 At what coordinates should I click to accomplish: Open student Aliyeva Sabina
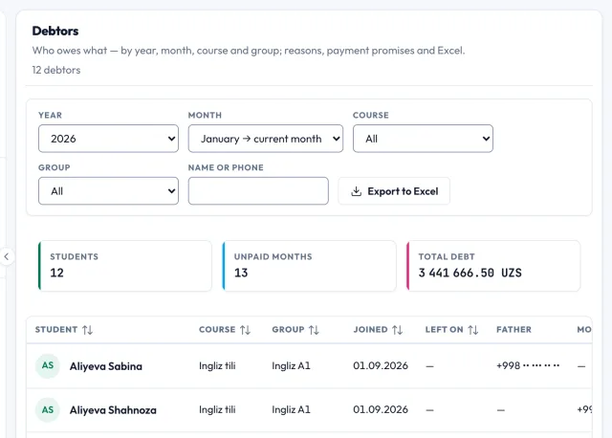(x=106, y=366)
